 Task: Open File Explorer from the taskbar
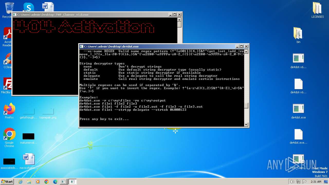[x=29, y=182]
